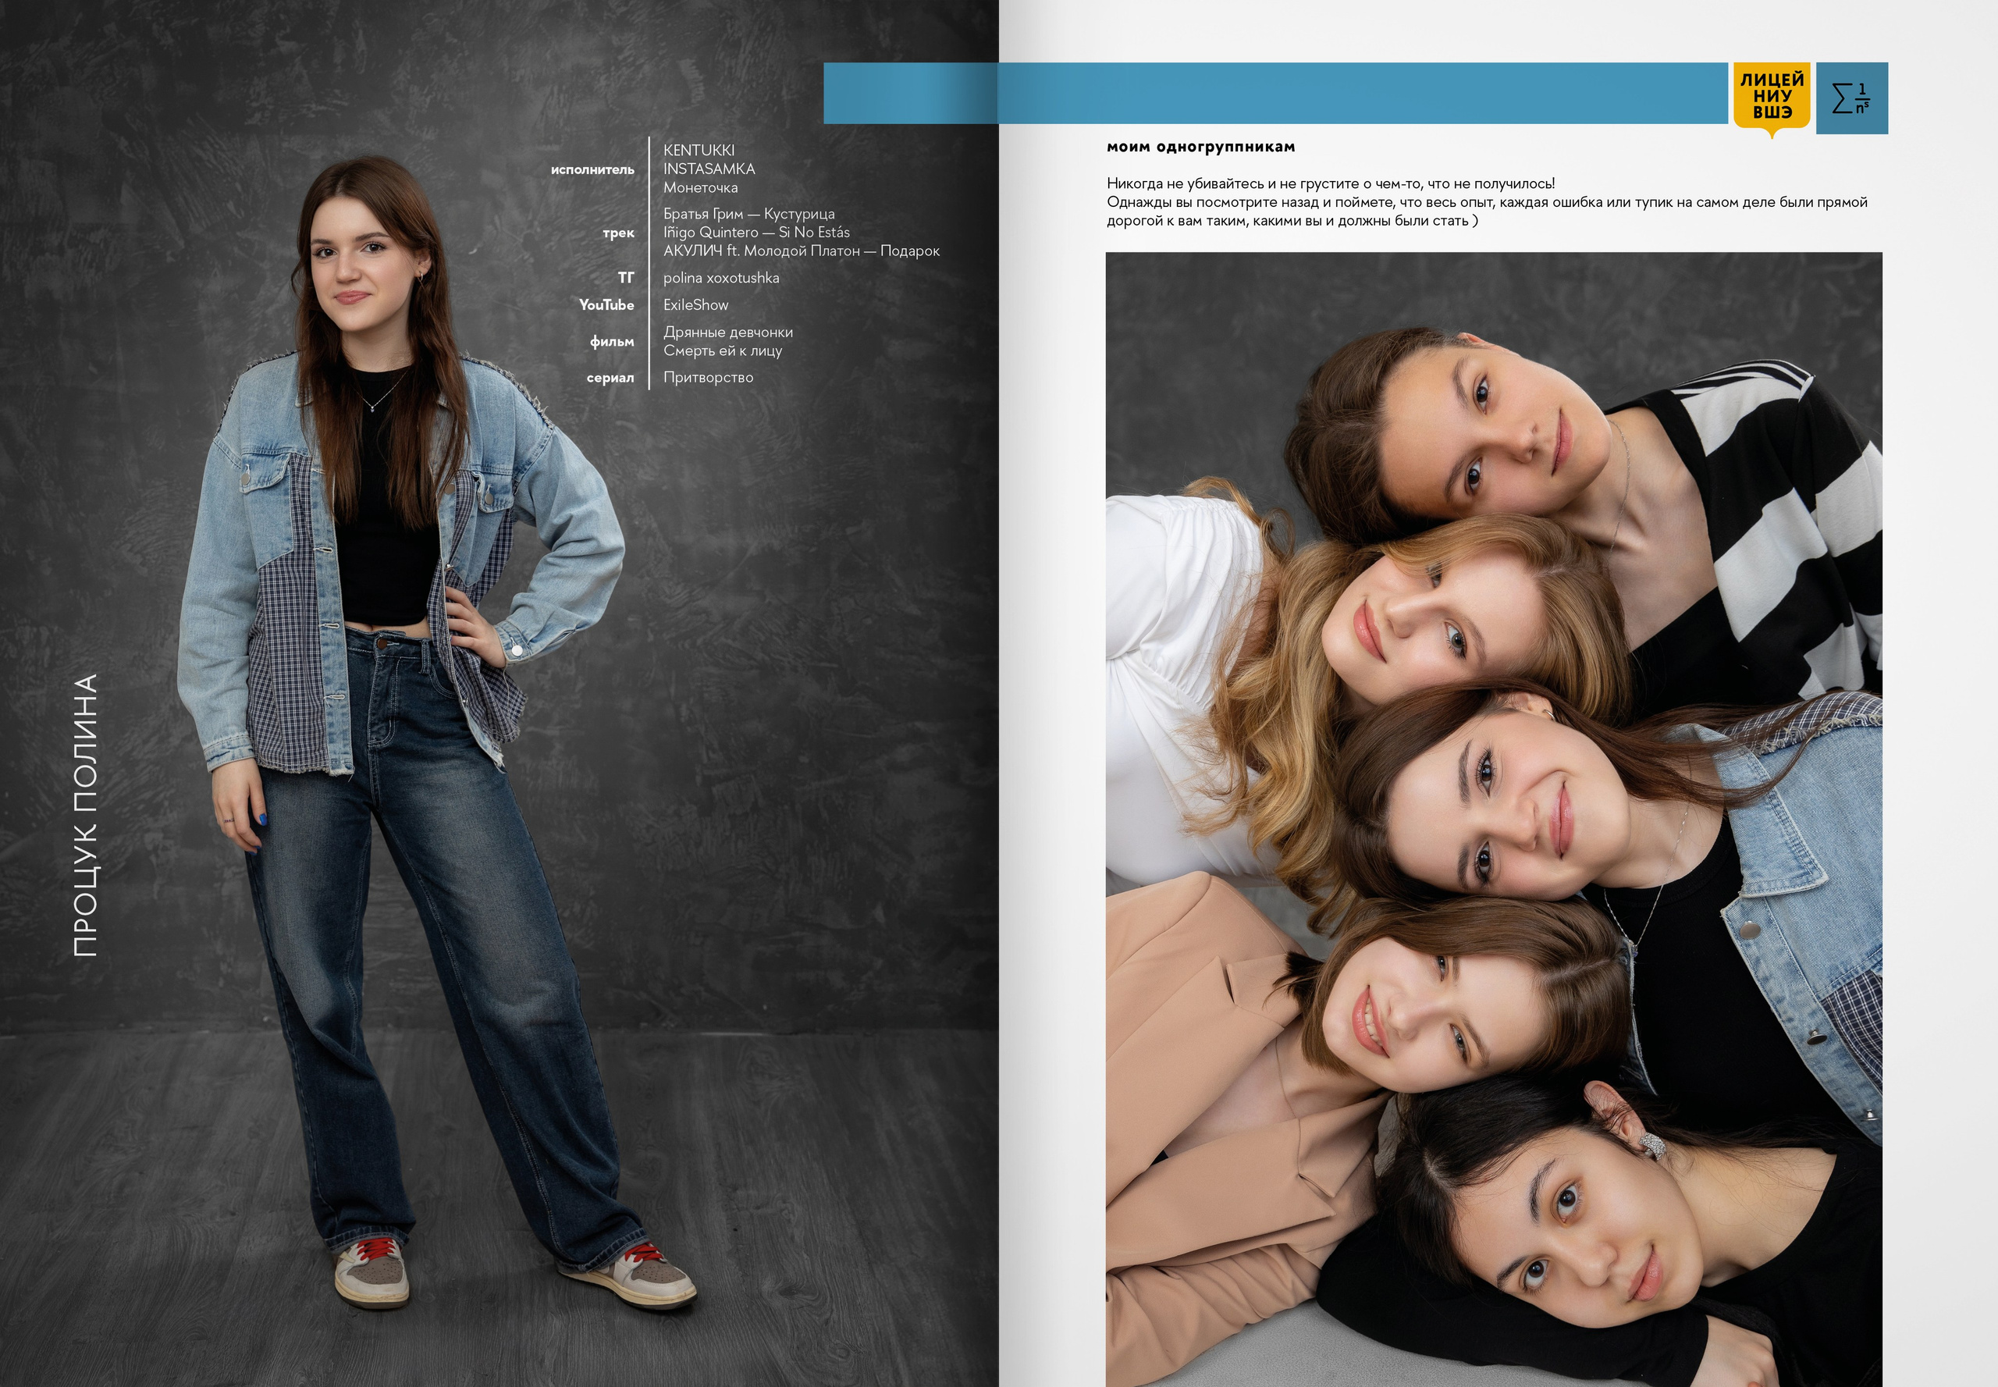Click the INSTASAMKA artist entry
Screen dimensions: 1998x1387
(709, 169)
